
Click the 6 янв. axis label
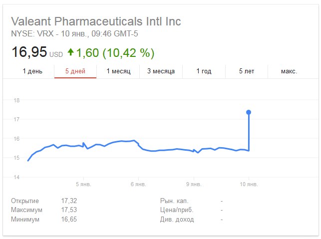pos(138,184)
